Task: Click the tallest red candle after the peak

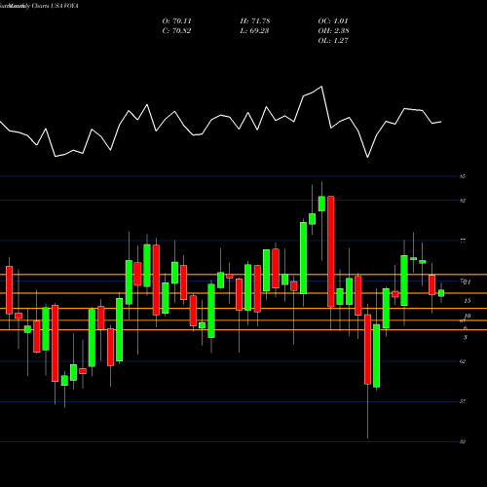Action: [331, 251]
